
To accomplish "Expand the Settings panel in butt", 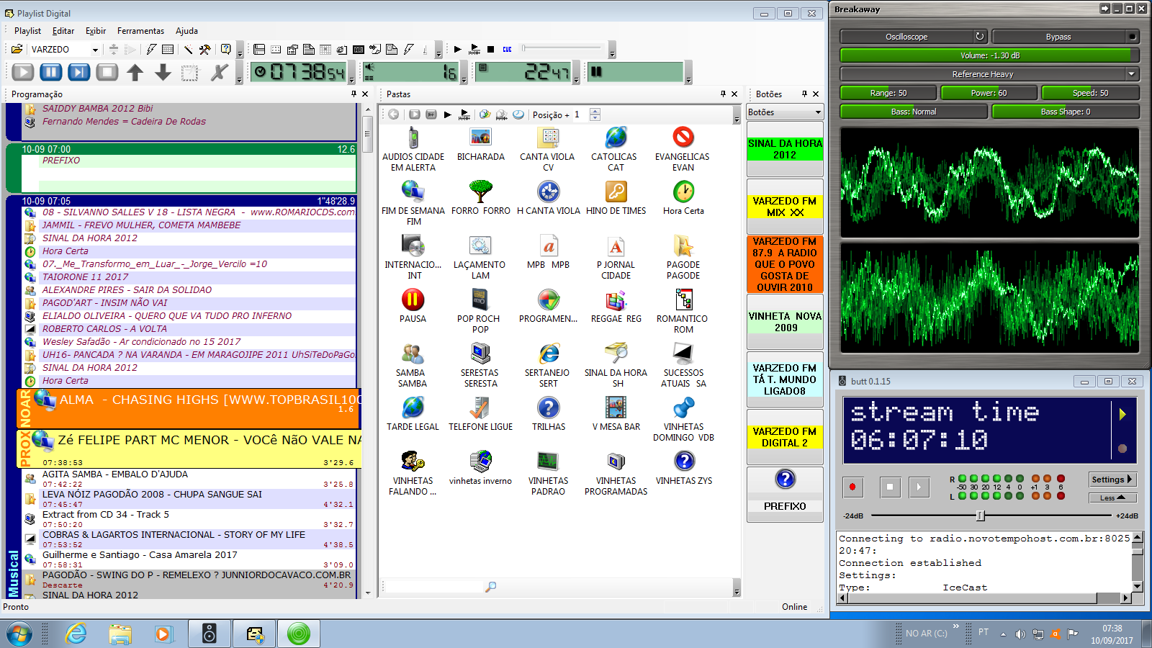I will coord(1112,480).
